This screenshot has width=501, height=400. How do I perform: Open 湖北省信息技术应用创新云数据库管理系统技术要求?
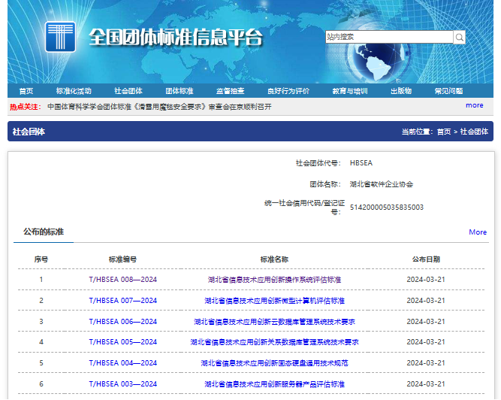(274, 322)
